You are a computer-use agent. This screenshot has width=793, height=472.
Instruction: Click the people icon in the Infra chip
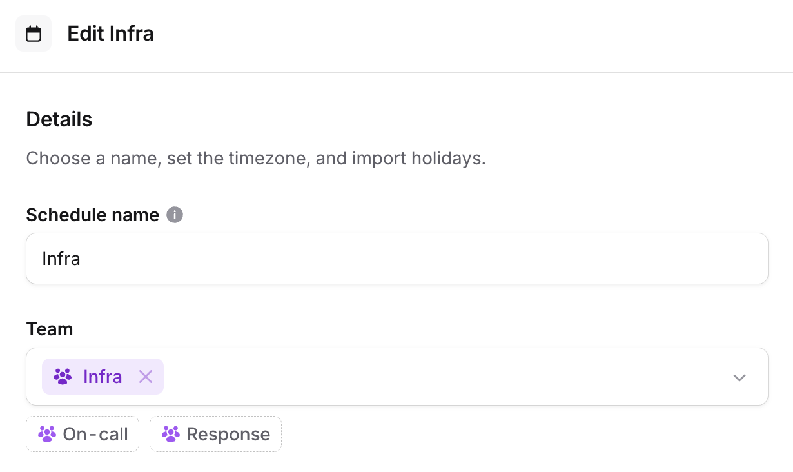[63, 377]
